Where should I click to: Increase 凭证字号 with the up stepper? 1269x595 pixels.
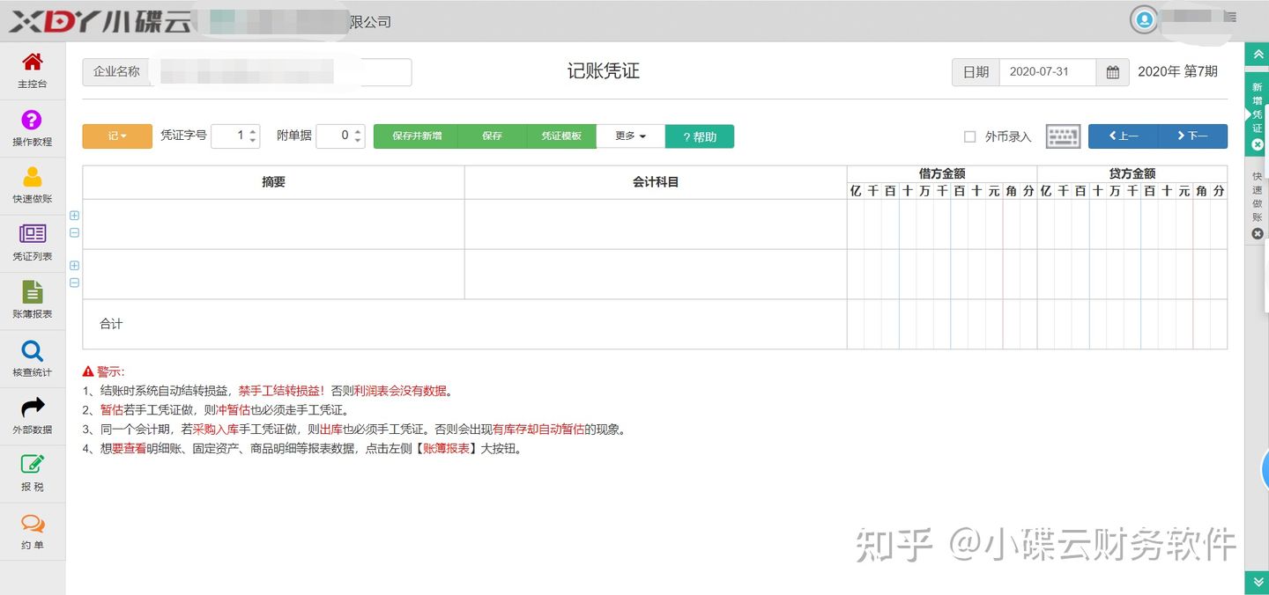253,131
